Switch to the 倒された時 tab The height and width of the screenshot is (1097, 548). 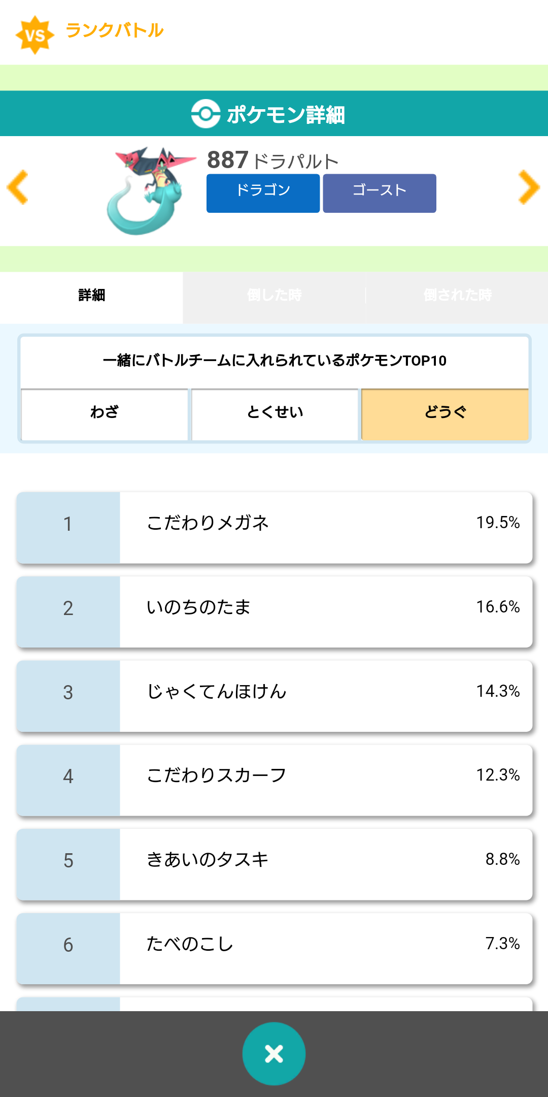(457, 296)
